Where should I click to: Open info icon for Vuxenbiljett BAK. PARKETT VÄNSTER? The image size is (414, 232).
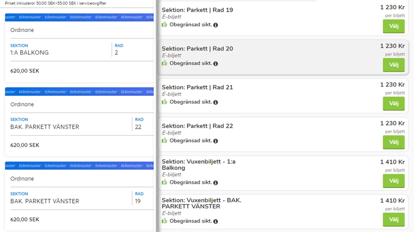click(x=216, y=221)
